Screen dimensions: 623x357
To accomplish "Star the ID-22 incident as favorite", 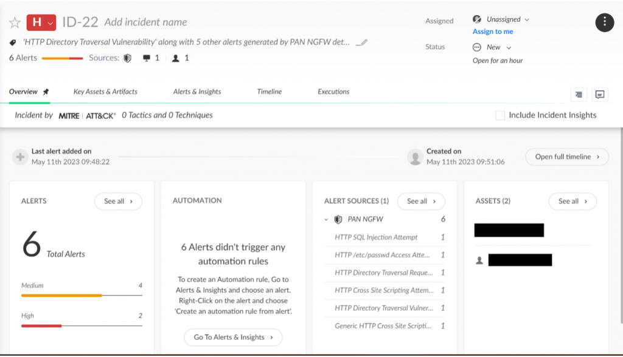I will [15, 22].
